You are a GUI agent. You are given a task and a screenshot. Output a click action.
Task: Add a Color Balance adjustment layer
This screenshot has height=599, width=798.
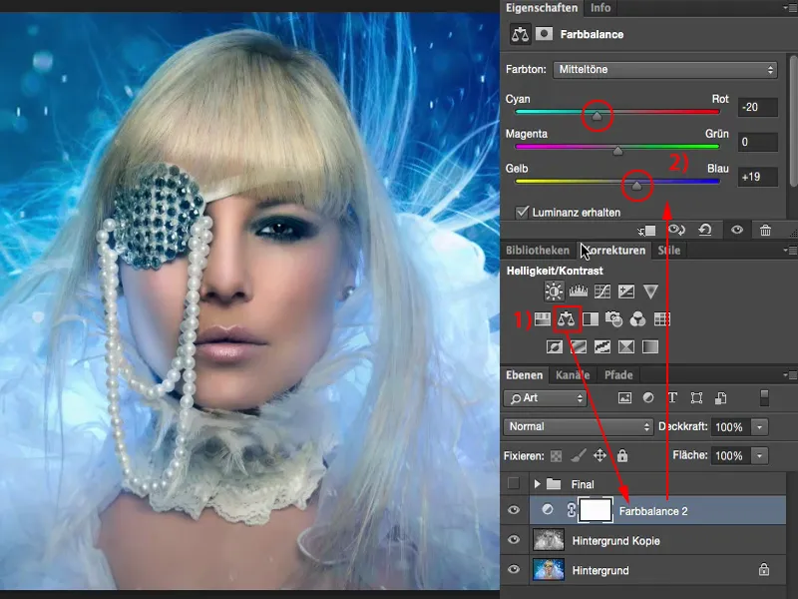(x=566, y=319)
